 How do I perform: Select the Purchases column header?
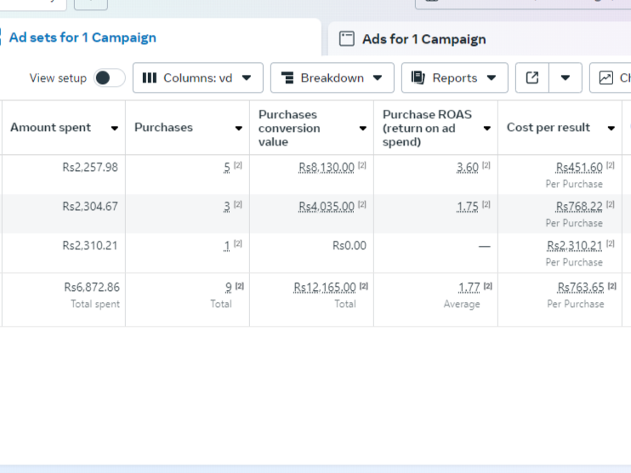pyautogui.click(x=163, y=128)
